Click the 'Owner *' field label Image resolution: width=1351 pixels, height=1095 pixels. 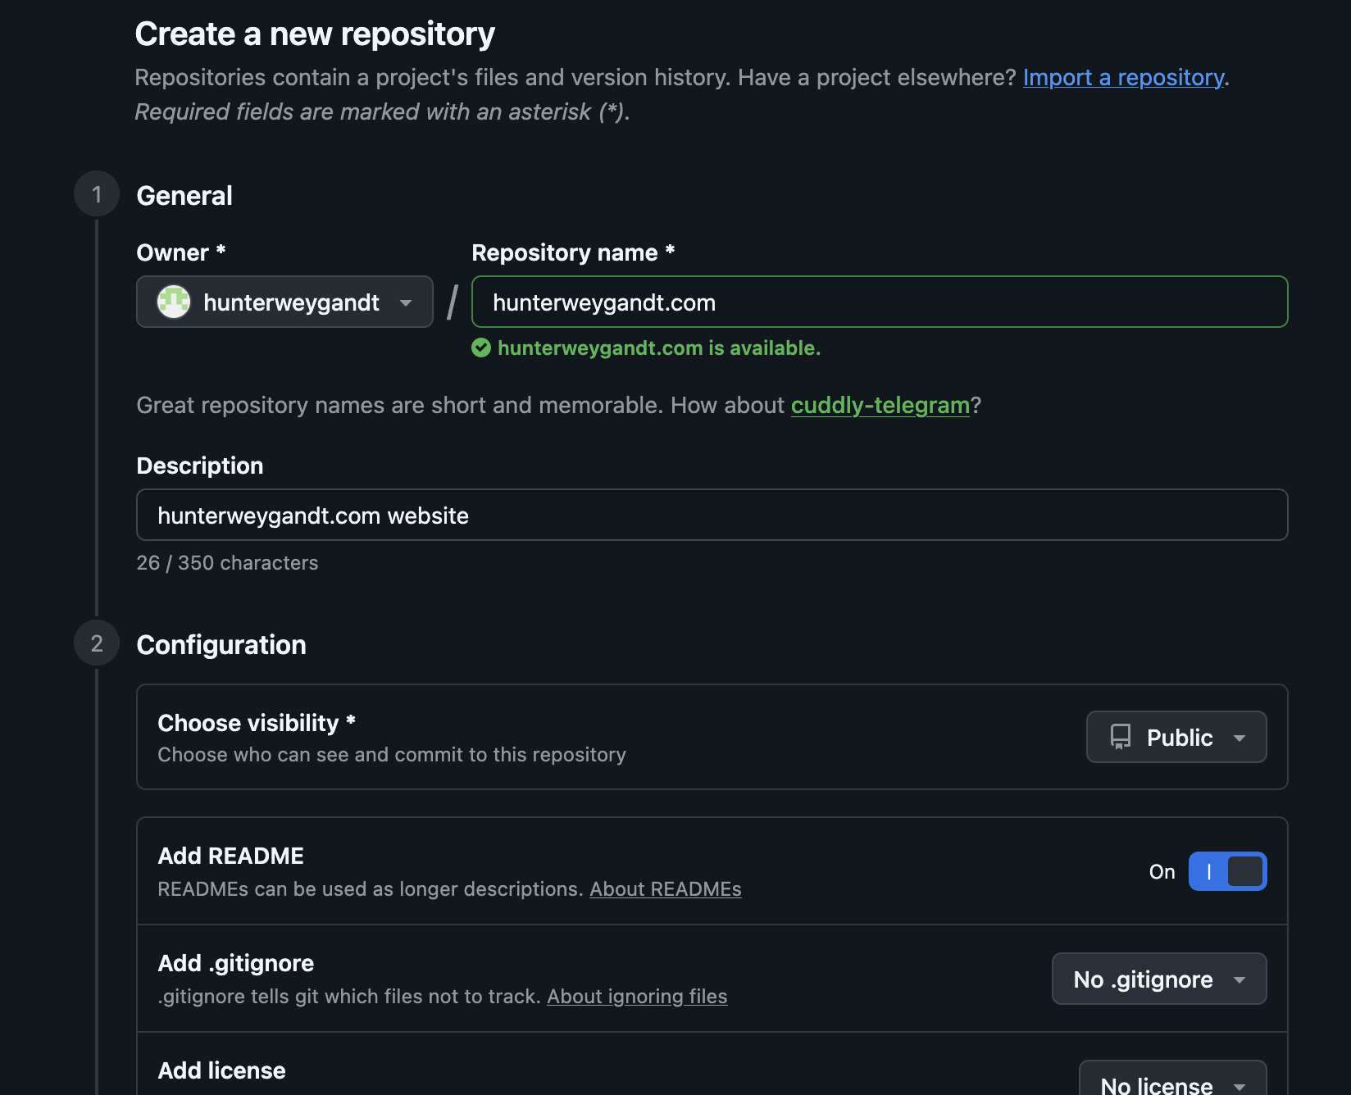coord(180,252)
